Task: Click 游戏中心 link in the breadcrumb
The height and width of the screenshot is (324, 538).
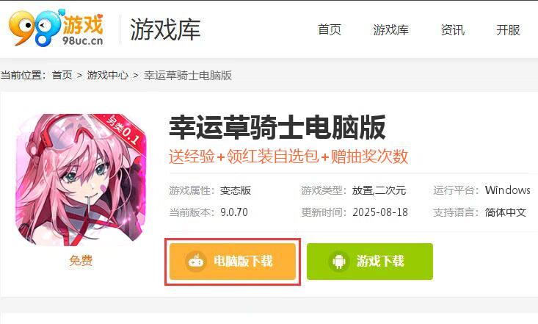Action: [108, 75]
